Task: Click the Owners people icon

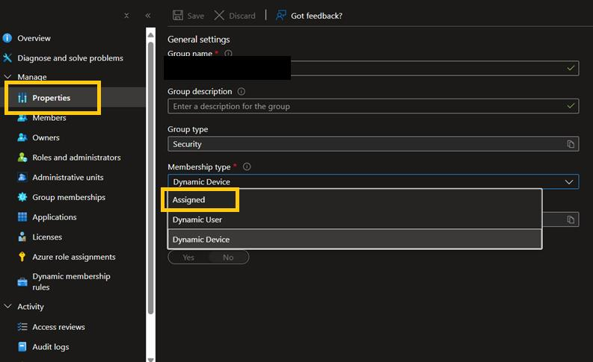Action: pos(22,137)
